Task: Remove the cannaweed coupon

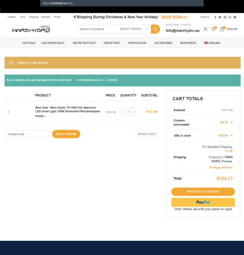Action: (232, 122)
